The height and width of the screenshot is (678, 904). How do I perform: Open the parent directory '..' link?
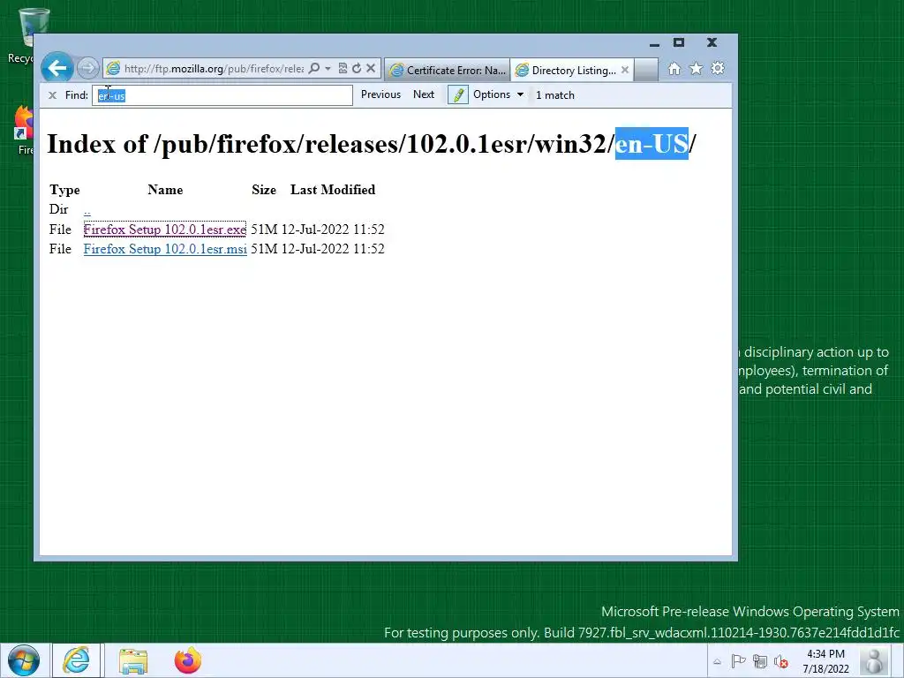(x=87, y=210)
